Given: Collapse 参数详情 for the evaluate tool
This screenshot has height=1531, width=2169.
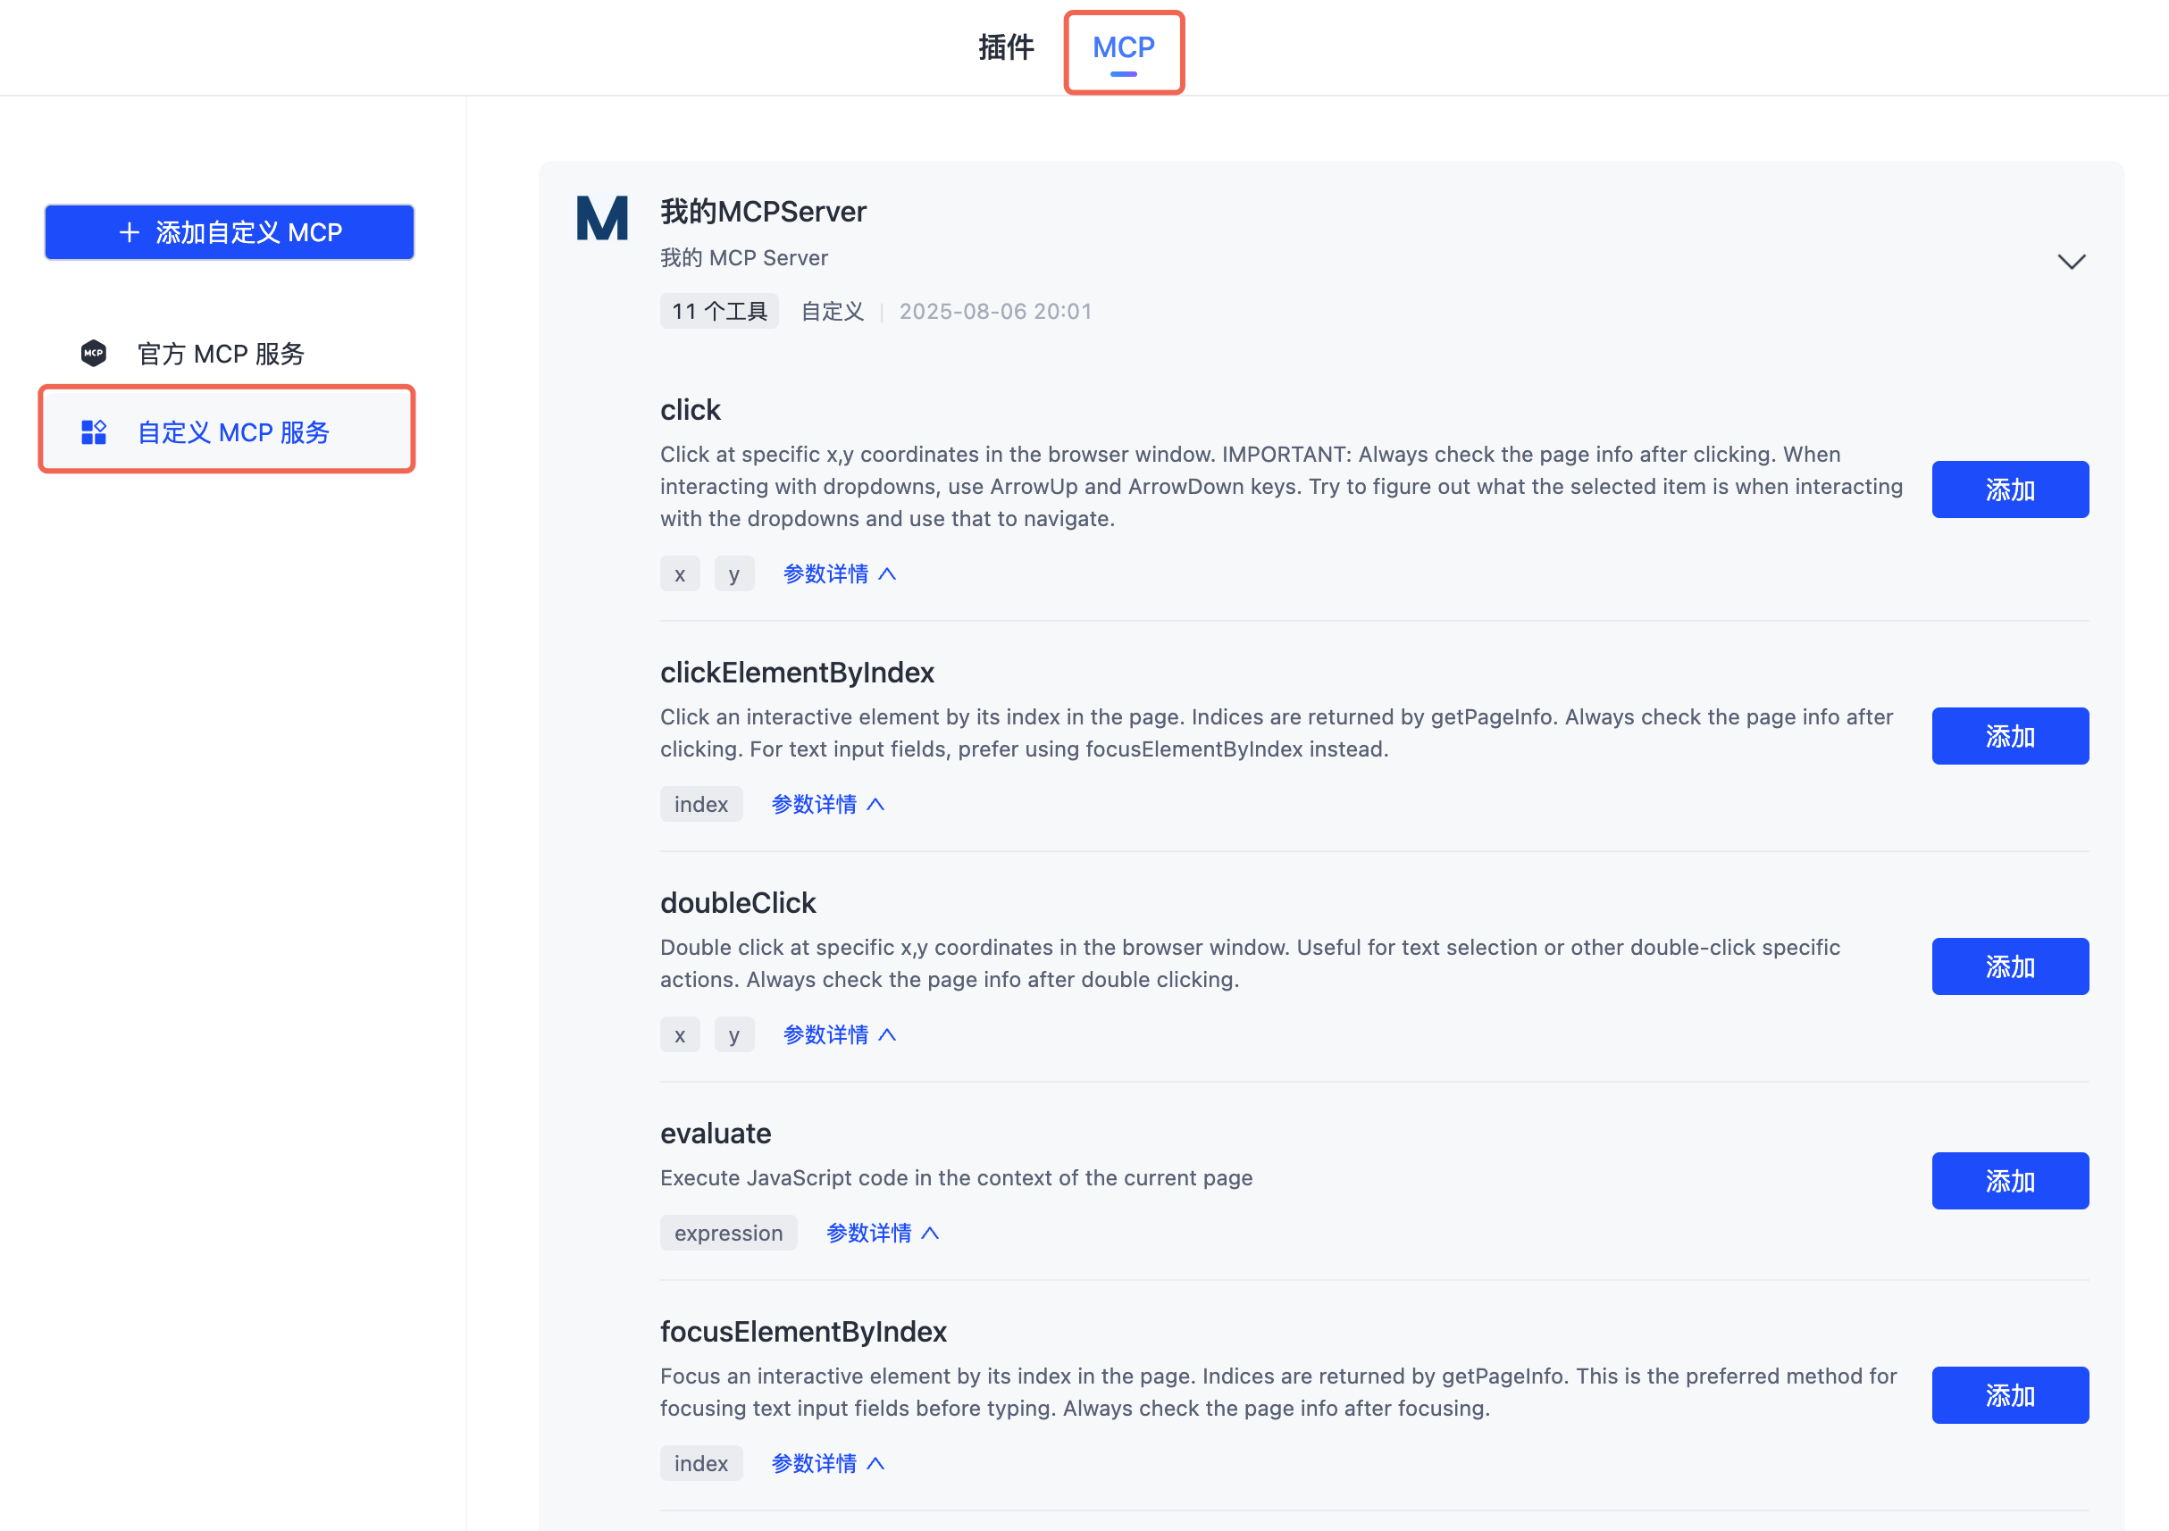Looking at the screenshot, I should (883, 1234).
